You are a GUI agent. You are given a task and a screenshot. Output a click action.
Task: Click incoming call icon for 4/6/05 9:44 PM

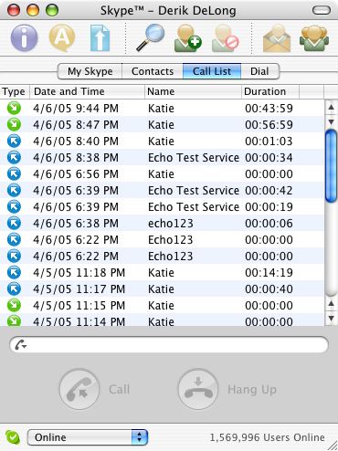click(x=14, y=108)
